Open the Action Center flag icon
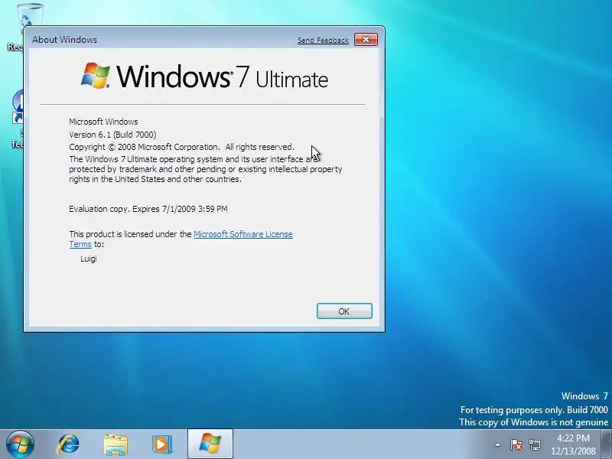This screenshot has width=612, height=459. 516,444
